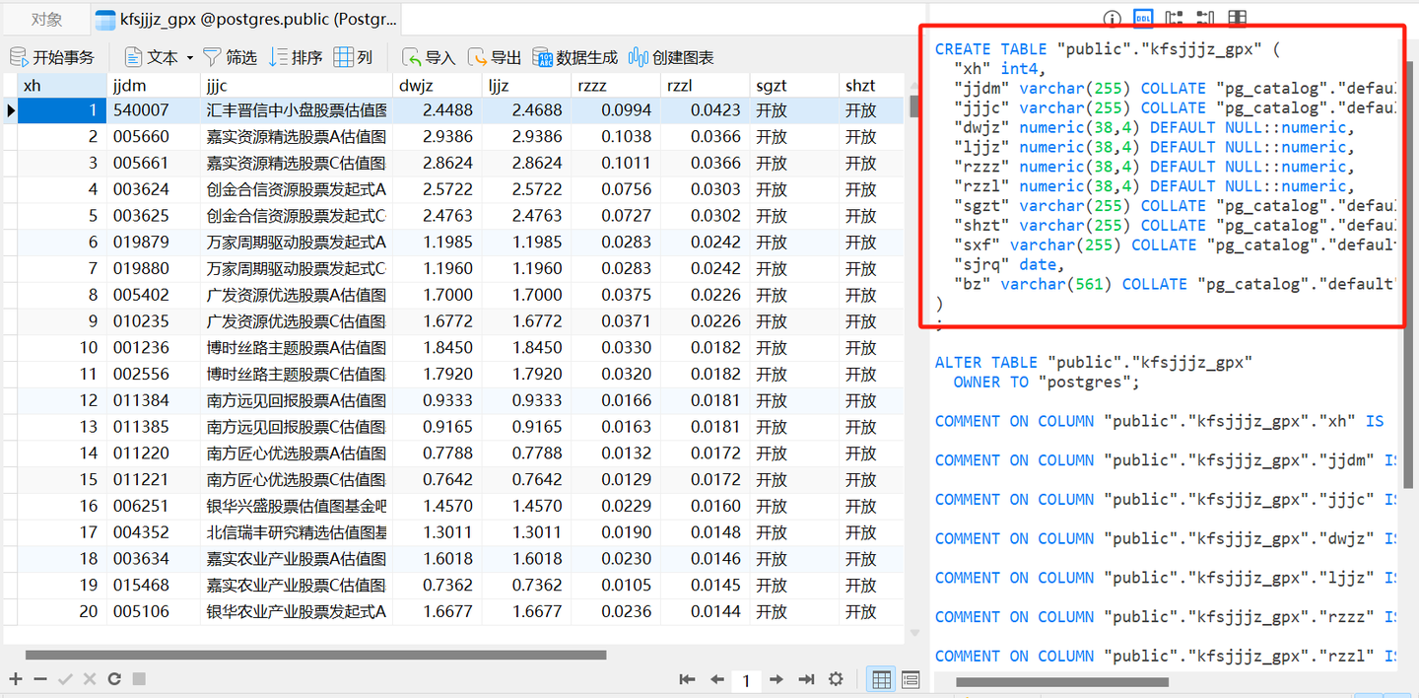Go to the next page arrow
Image resolution: width=1419 pixels, height=698 pixels.
(777, 679)
